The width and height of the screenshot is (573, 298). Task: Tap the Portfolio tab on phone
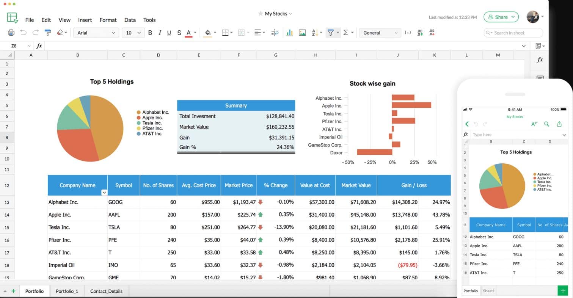[471, 291]
